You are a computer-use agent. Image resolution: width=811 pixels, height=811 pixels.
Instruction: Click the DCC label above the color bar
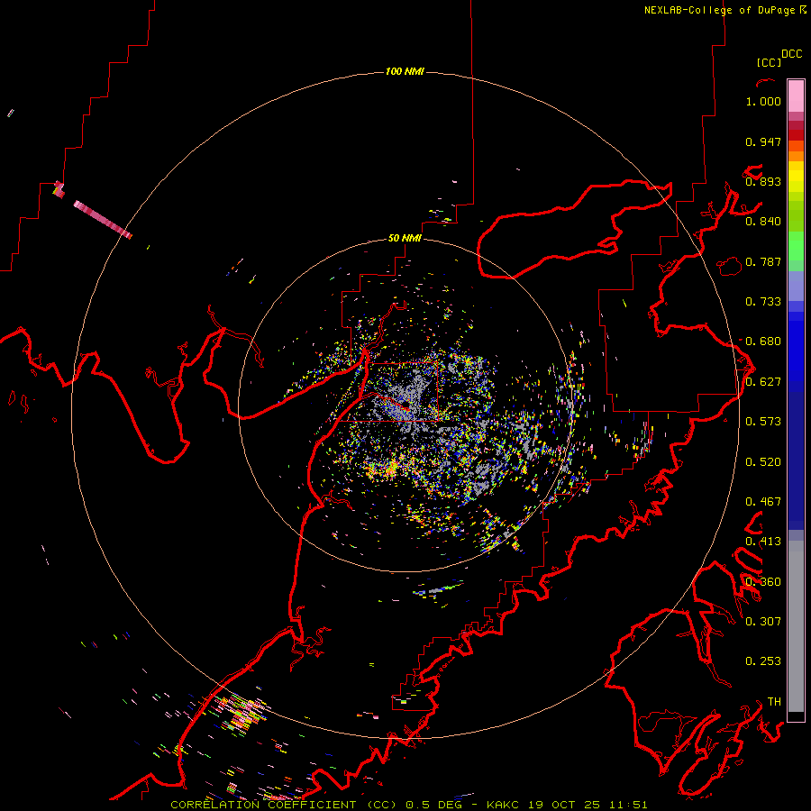[x=792, y=54]
